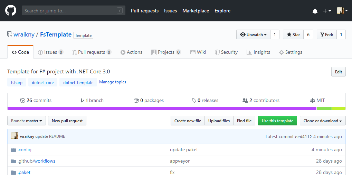Edit the repository description
This screenshot has height=175, width=352.
pos(338,72)
